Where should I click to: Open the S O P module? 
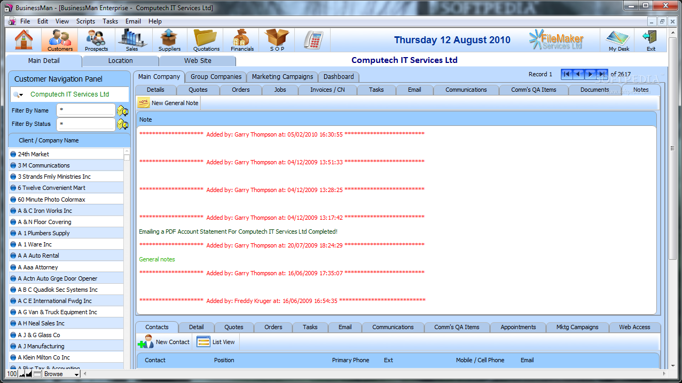click(x=277, y=40)
